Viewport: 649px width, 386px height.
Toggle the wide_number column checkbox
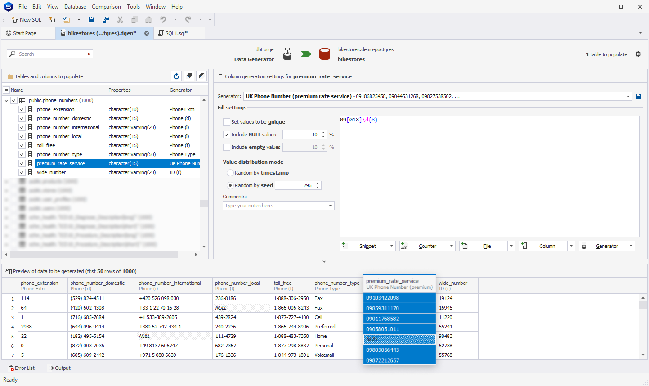[22, 172]
